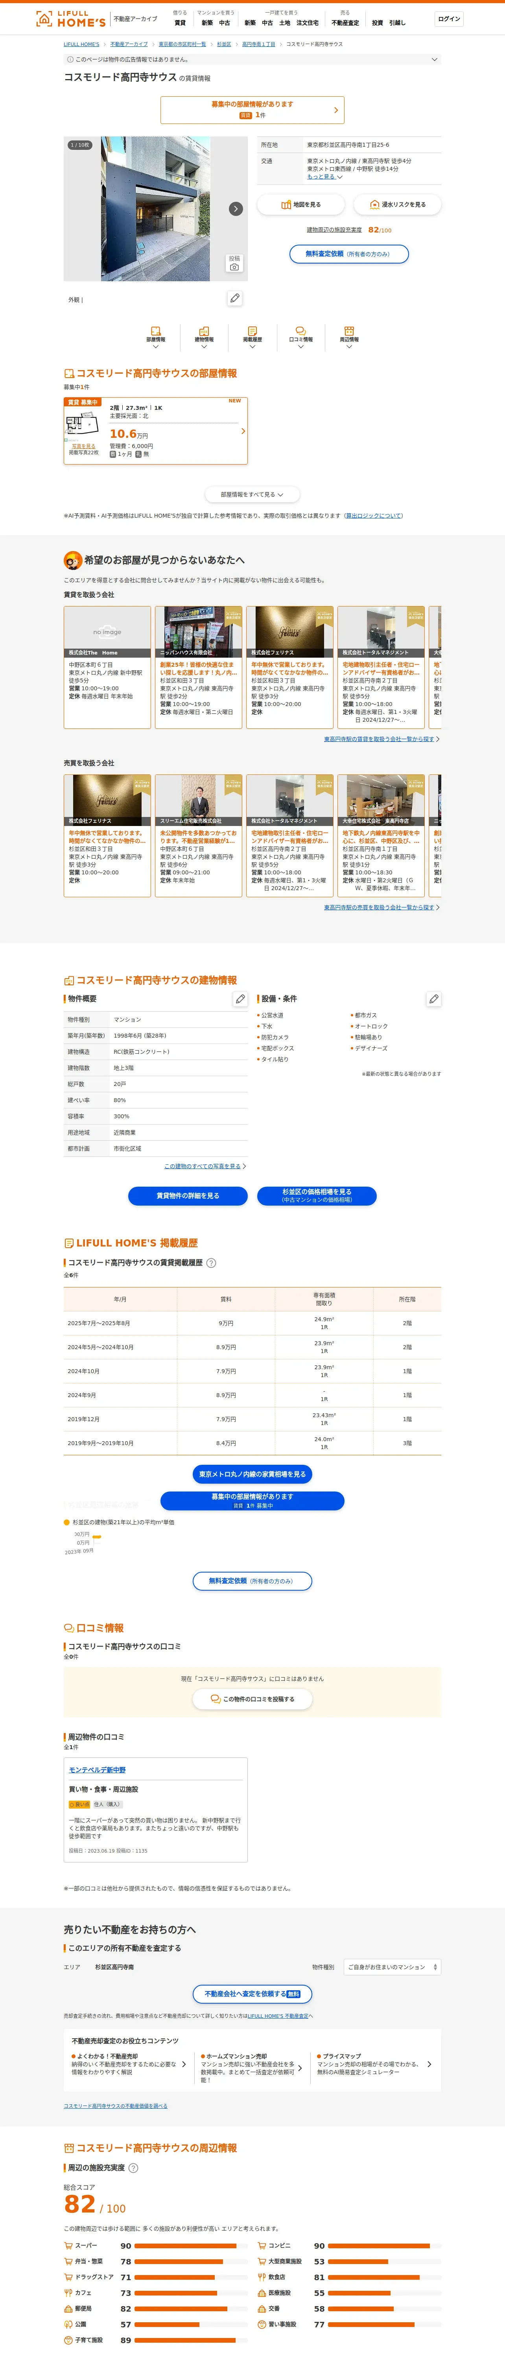This screenshot has width=505, height=2360.
Task: Click blue 募集中の部屋情報があります button
Action: pos(252,1501)
